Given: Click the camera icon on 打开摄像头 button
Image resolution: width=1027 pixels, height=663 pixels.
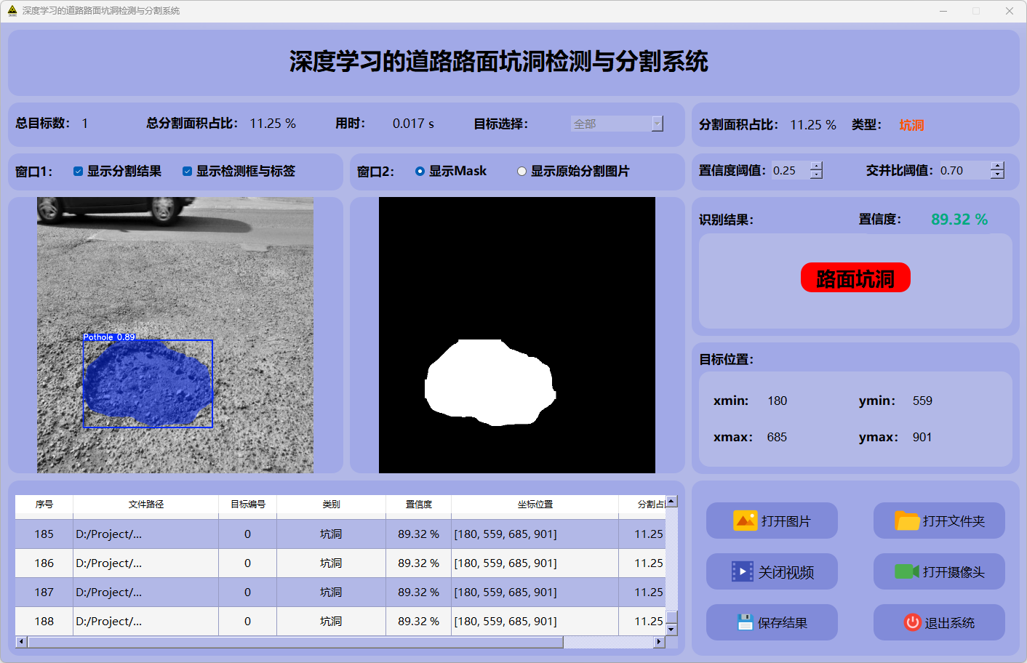Looking at the screenshot, I should (906, 571).
